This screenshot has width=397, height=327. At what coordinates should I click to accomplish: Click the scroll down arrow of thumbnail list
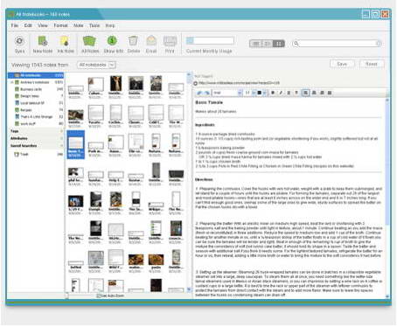pyautogui.click(x=189, y=289)
